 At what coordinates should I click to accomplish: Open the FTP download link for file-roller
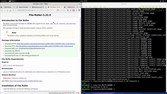pyautogui.click(x=44, y=46)
